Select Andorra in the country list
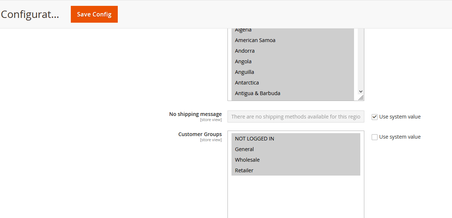This screenshot has height=218, width=452. (245, 51)
